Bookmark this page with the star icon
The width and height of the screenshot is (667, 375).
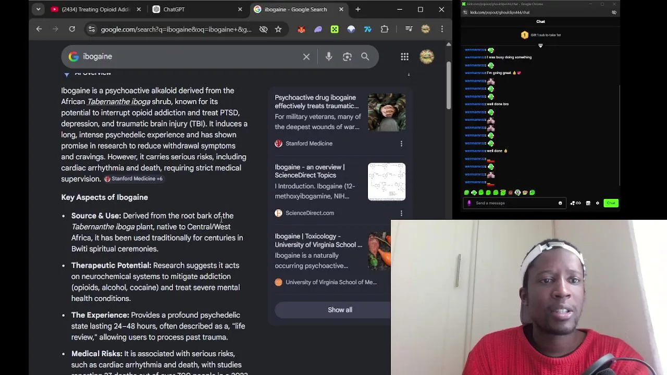(278, 29)
